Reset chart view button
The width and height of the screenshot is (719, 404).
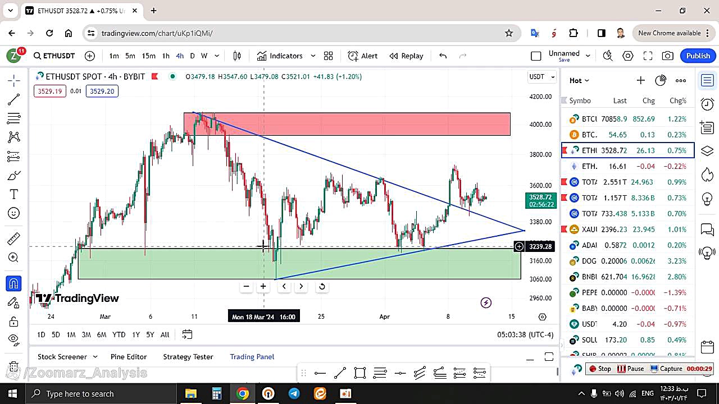tap(322, 287)
